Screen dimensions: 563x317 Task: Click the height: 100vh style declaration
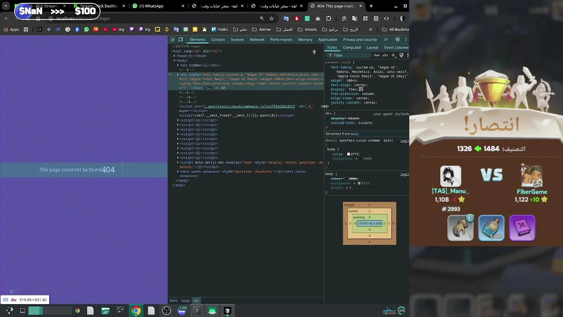(x=344, y=81)
